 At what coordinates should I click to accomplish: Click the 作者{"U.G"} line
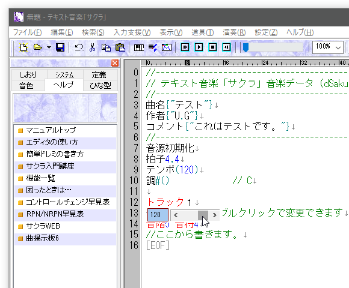174,116
